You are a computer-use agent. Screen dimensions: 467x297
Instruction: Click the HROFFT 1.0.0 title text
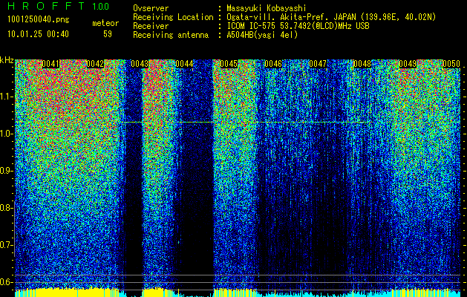[x=59, y=6]
